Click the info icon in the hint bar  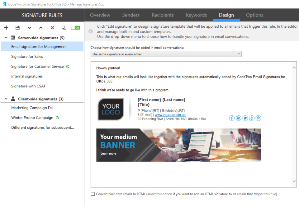[x=91, y=31]
